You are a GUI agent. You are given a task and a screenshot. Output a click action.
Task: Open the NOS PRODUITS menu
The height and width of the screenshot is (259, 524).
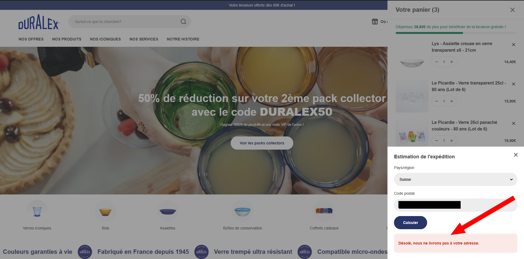67,39
